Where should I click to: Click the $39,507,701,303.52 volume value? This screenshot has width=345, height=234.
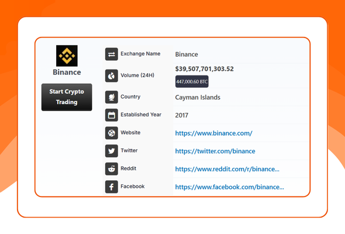click(x=205, y=69)
